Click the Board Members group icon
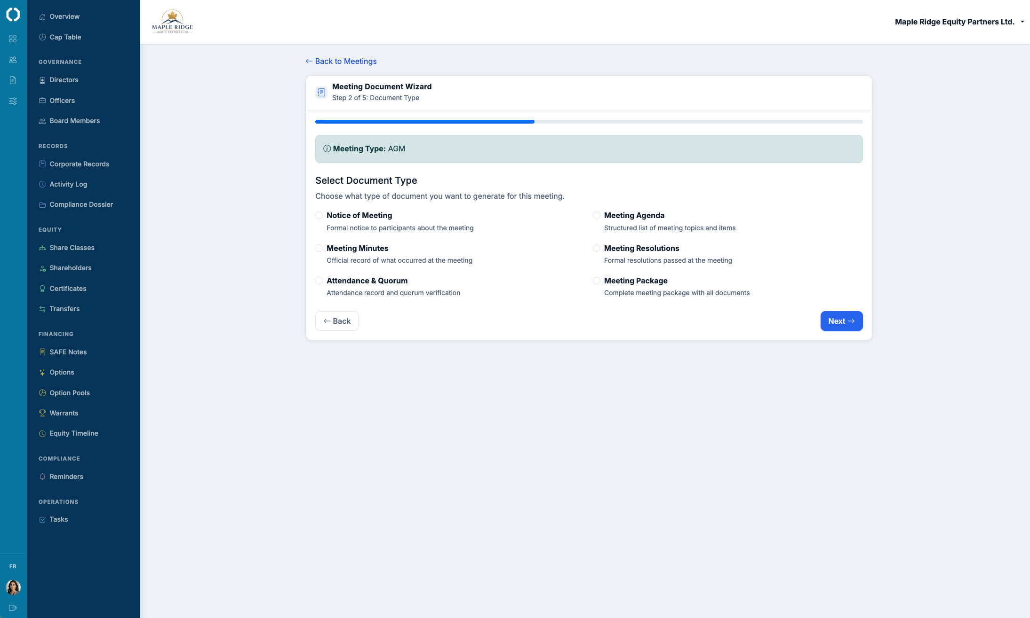Image resolution: width=1030 pixels, height=618 pixels. (42, 121)
